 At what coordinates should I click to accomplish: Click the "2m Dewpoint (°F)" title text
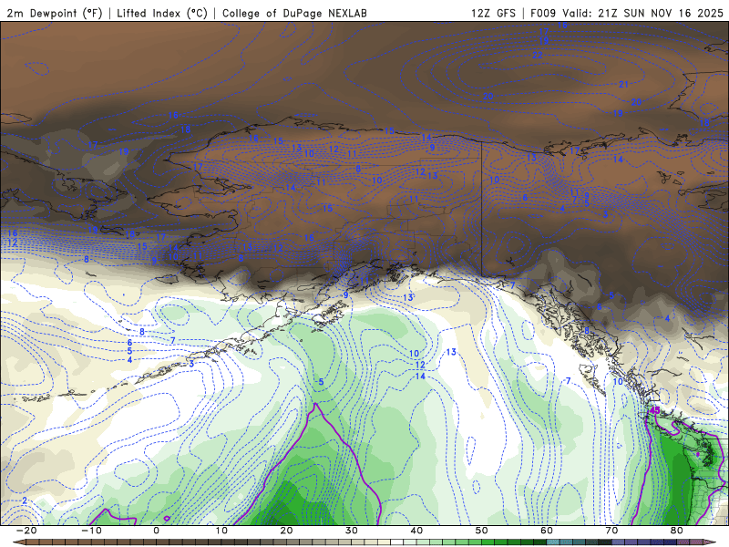55,13
